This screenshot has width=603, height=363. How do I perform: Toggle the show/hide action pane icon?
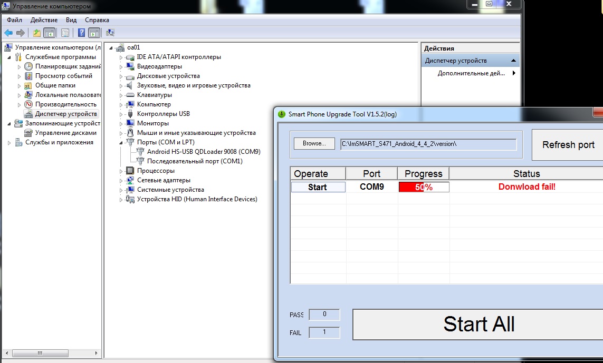tap(94, 33)
